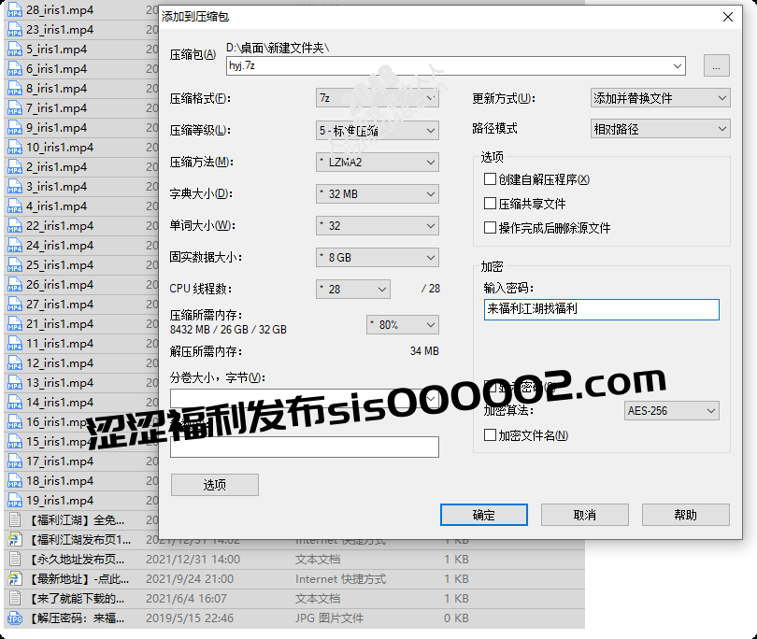Tick the 压缩共享文件 checkbox
Image resolution: width=757 pixels, height=639 pixels.
click(490, 203)
